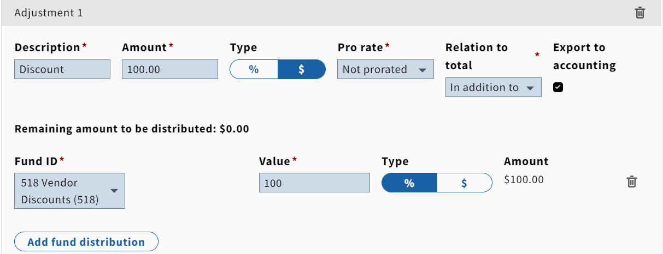Delete Adjustment 1 using header trash icon
This screenshot has width=663, height=254.
point(640,13)
